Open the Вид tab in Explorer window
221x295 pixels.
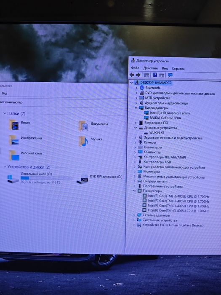[x=4, y=93]
